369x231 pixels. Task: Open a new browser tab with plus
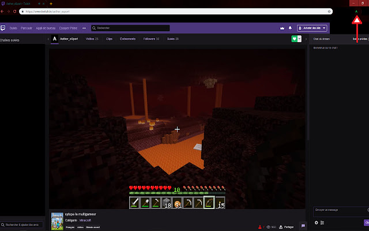(51, 3)
